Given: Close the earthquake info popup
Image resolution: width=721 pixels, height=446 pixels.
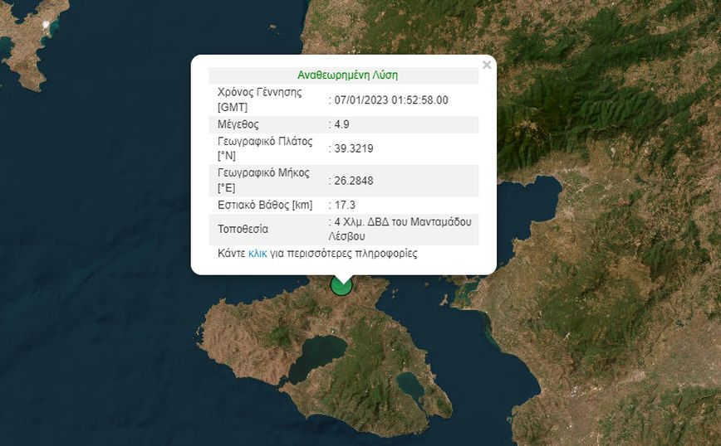Looking at the screenshot, I should [x=487, y=65].
